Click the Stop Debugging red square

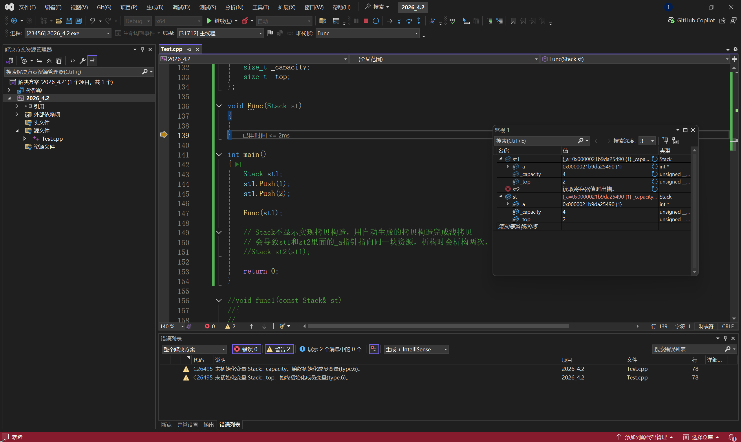point(366,21)
